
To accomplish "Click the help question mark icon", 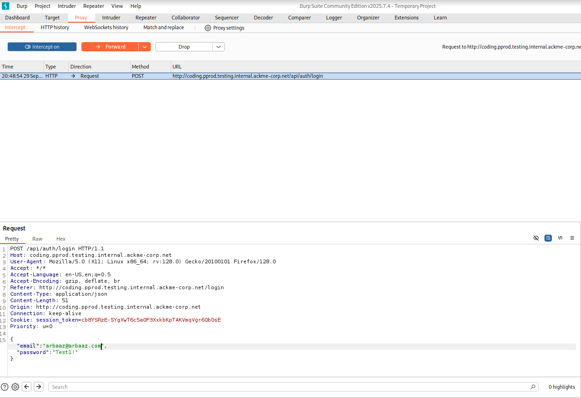I will click(x=5, y=387).
